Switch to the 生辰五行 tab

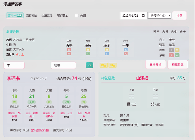[x=47, y=16]
